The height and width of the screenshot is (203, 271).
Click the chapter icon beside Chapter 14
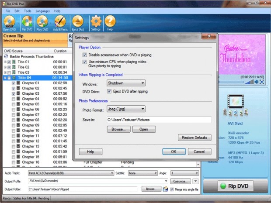tap(18, 151)
